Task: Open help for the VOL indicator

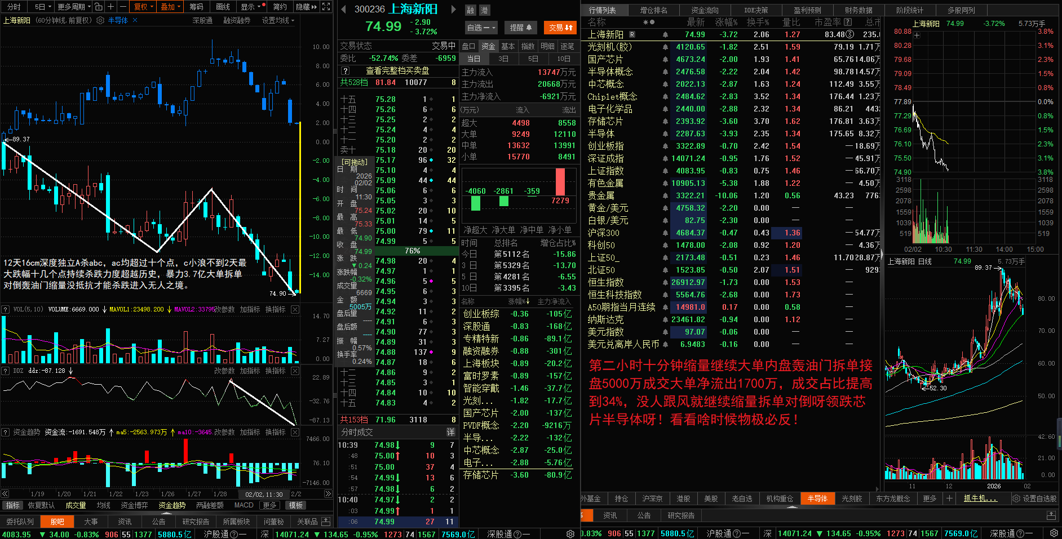Action: pos(6,309)
